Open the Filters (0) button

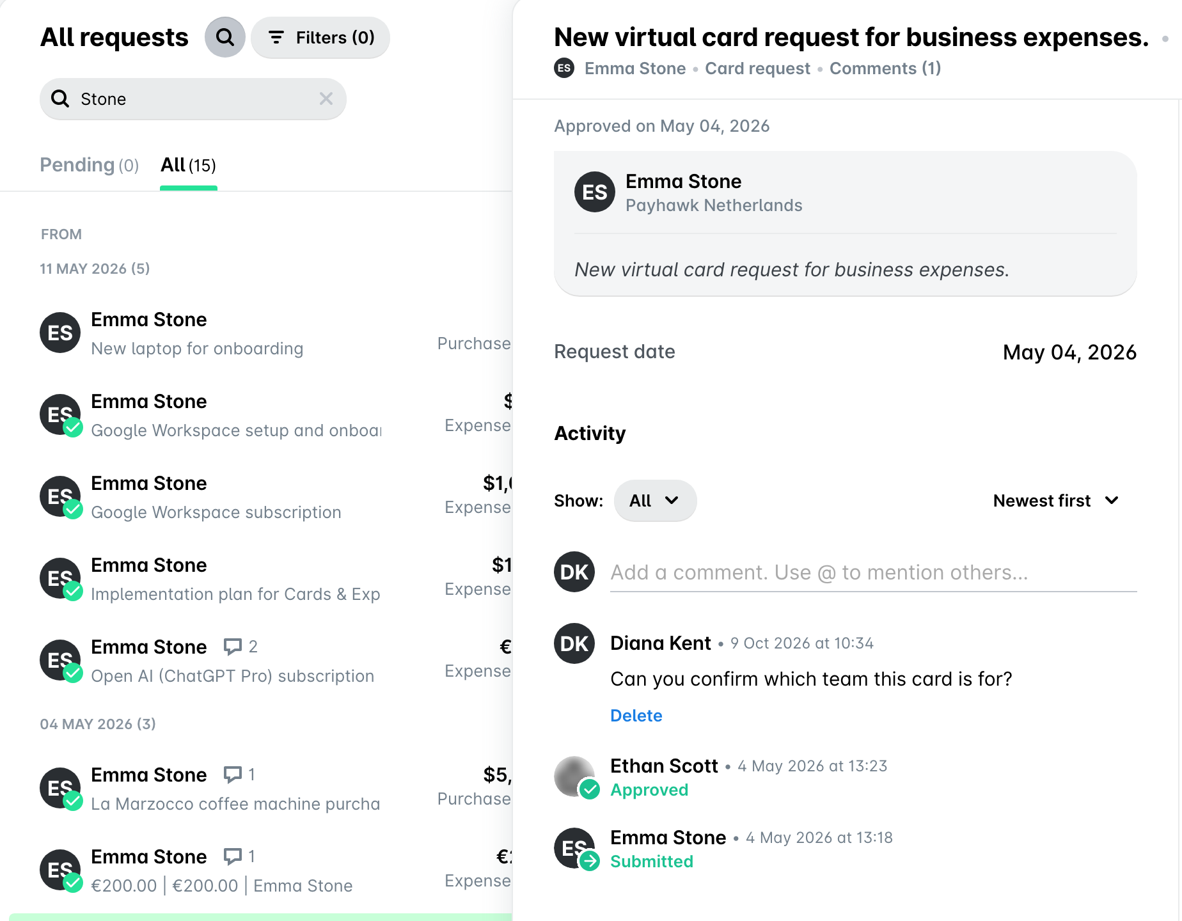[x=320, y=38]
